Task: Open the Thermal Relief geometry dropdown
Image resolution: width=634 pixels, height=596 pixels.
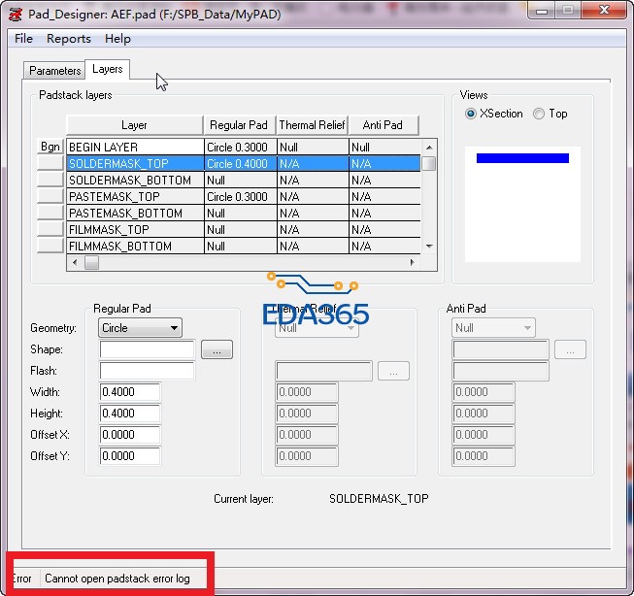Action: [317, 328]
